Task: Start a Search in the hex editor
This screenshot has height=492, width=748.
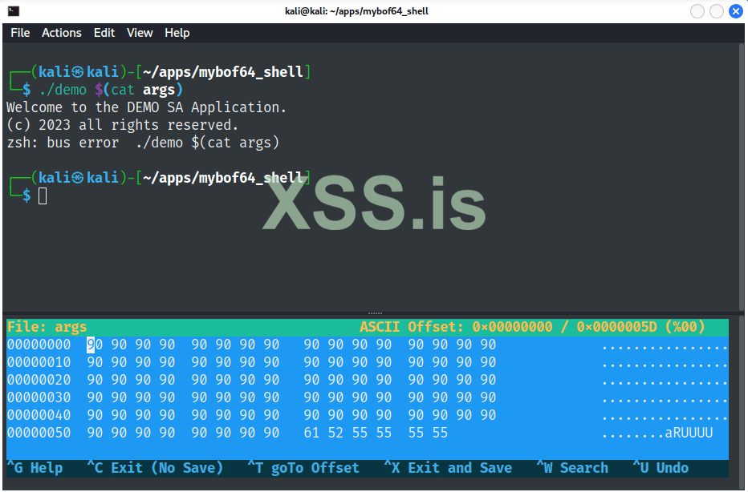Action: pyautogui.click(x=571, y=467)
